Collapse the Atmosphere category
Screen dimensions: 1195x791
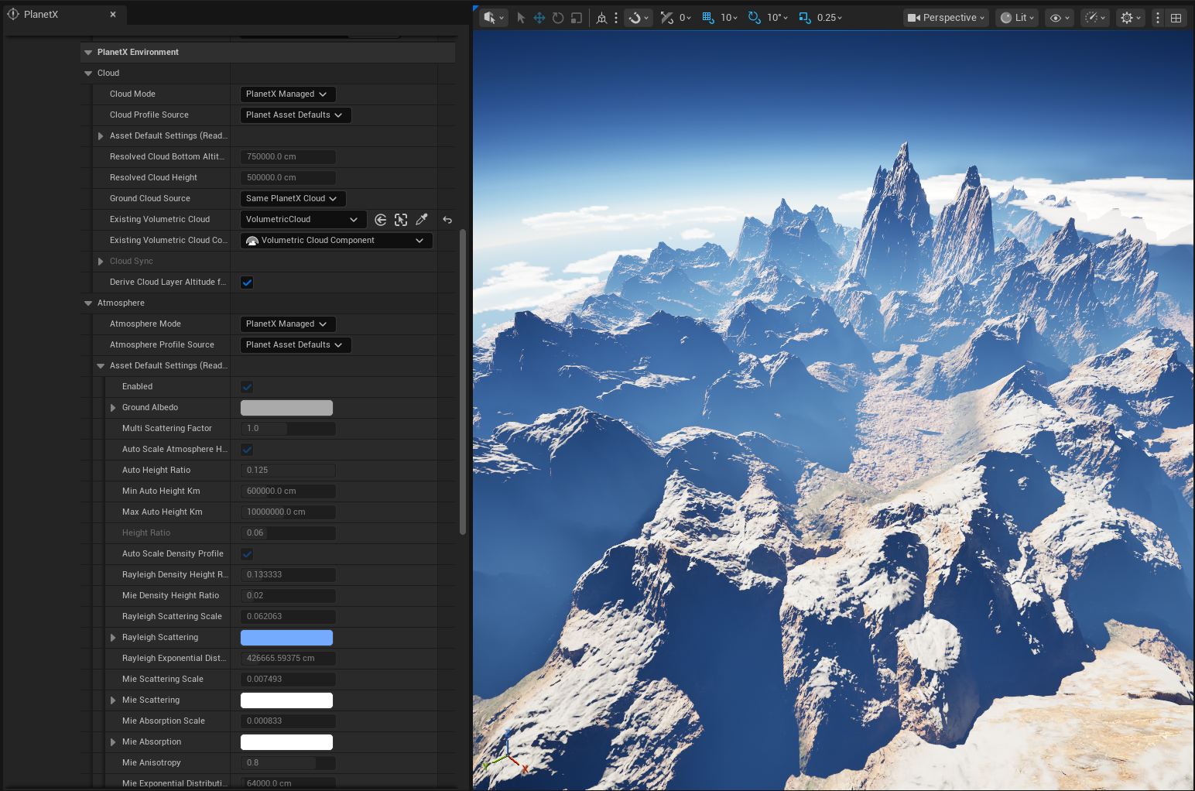click(x=88, y=303)
